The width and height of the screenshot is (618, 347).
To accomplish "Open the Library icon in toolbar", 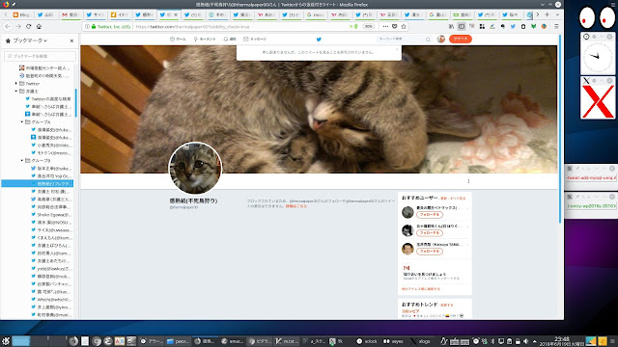I will [451, 26].
